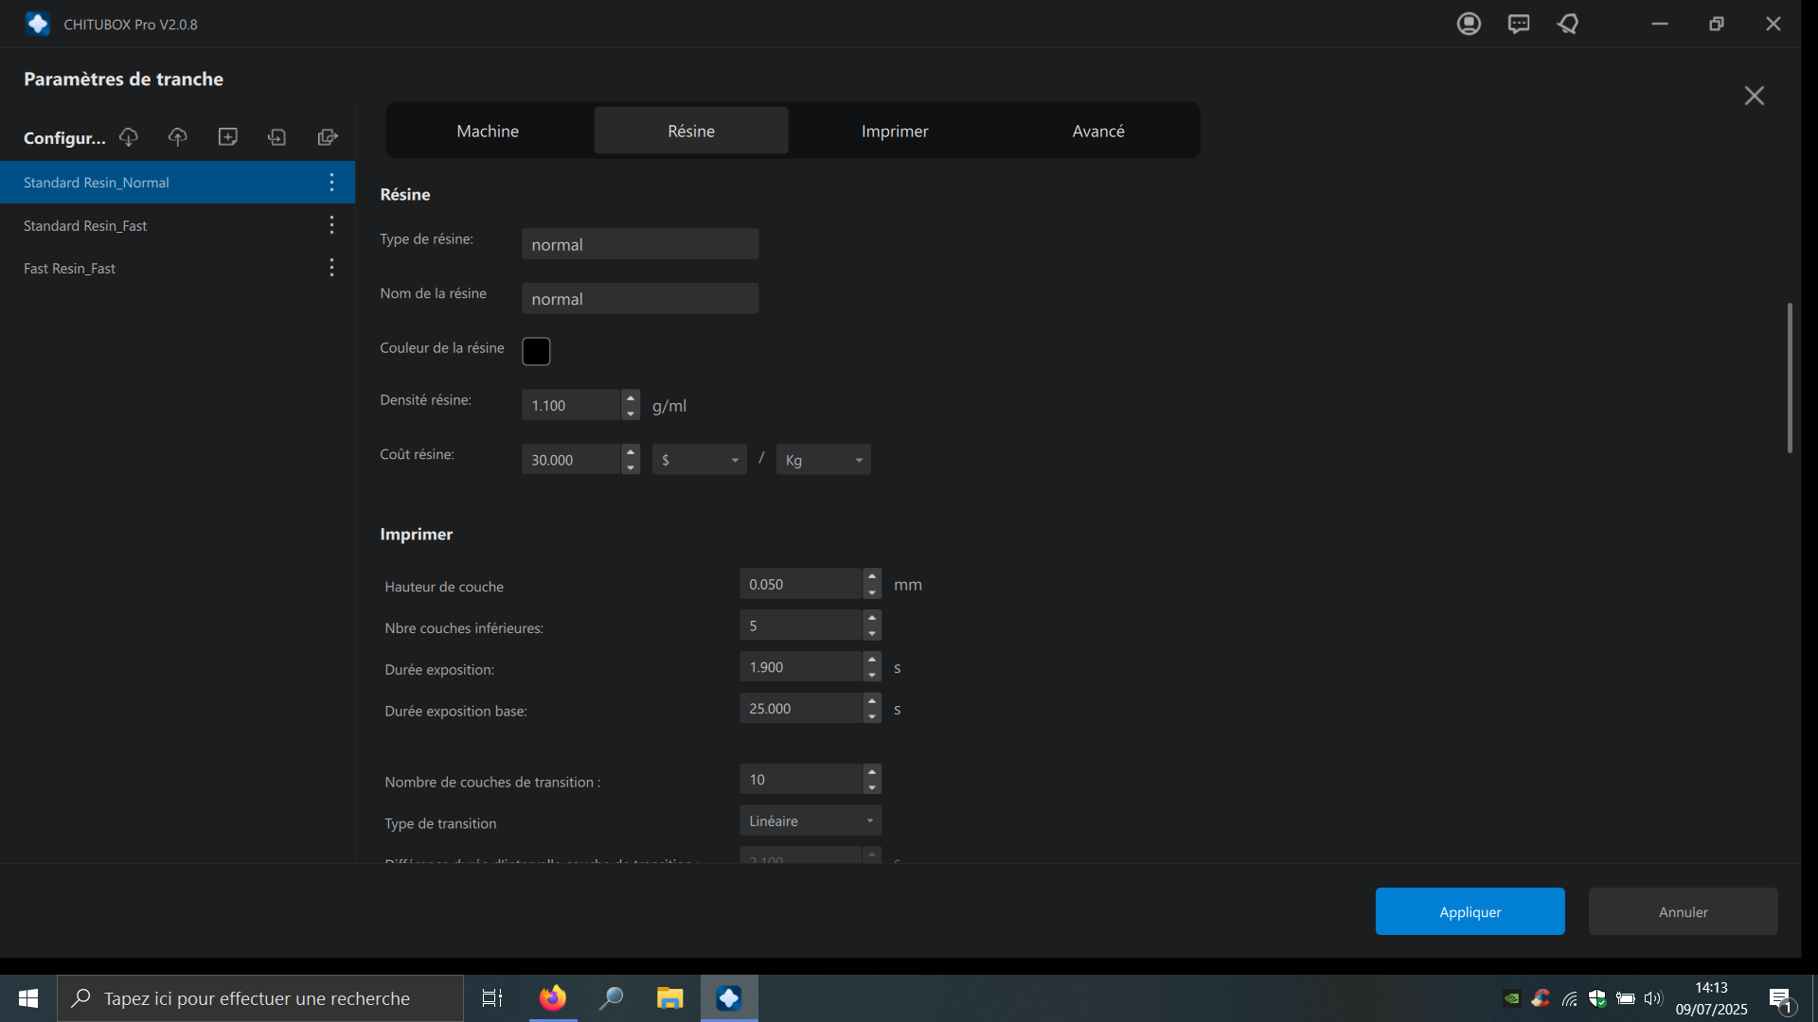The width and height of the screenshot is (1818, 1022).
Task: Open Task View in taskbar
Action: [x=492, y=998]
